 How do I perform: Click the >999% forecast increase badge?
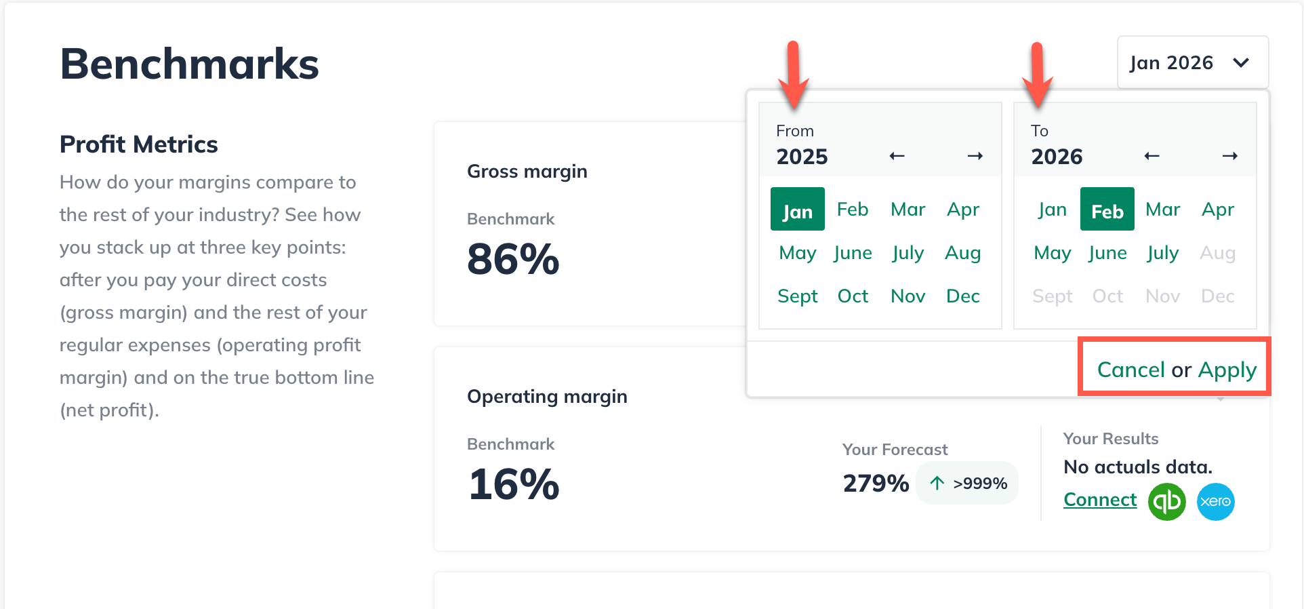click(967, 483)
